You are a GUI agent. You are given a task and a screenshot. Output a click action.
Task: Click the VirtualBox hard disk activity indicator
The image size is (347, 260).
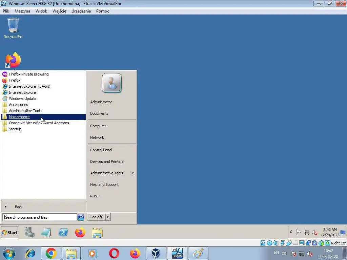coord(263,243)
